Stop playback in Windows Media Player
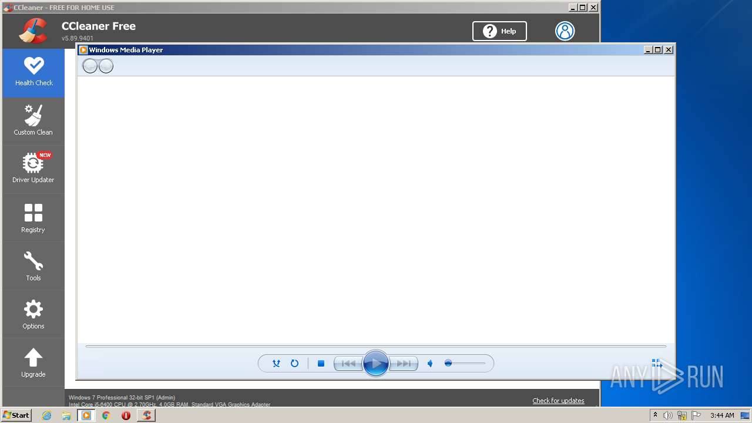The image size is (752, 423). point(321,364)
